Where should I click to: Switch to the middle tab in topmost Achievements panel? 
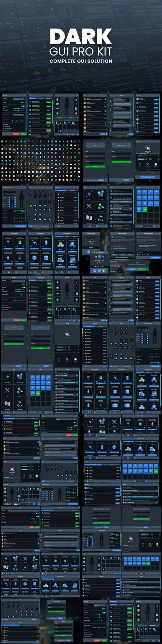click(x=40, y=98)
